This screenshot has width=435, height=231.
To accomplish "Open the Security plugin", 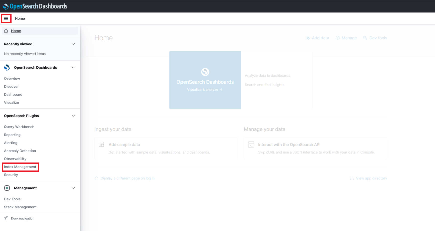I will pos(11,175).
